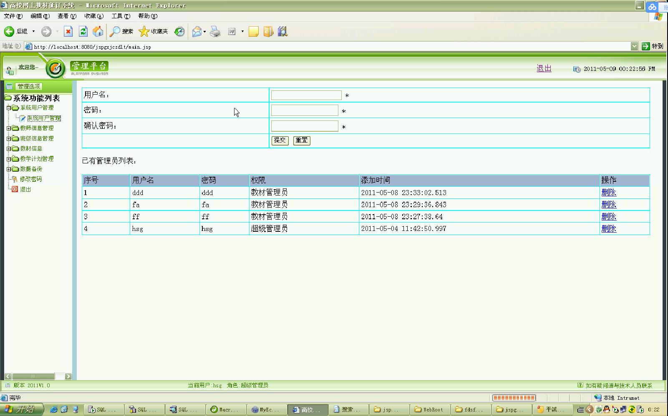Open the 收藏(A) menu
The image size is (668, 416).
(x=94, y=16)
